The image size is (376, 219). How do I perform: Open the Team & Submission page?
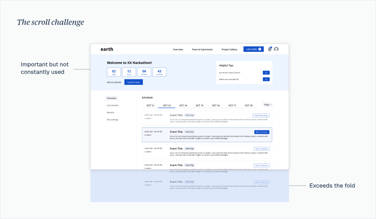click(202, 49)
